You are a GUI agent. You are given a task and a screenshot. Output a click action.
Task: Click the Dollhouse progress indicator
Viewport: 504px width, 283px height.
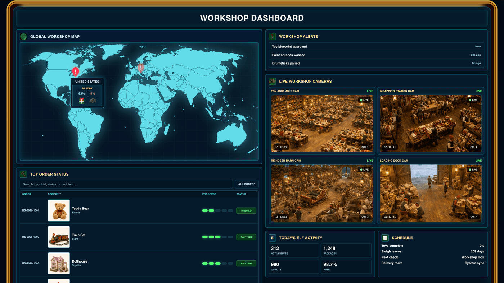pyautogui.click(x=218, y=263)
